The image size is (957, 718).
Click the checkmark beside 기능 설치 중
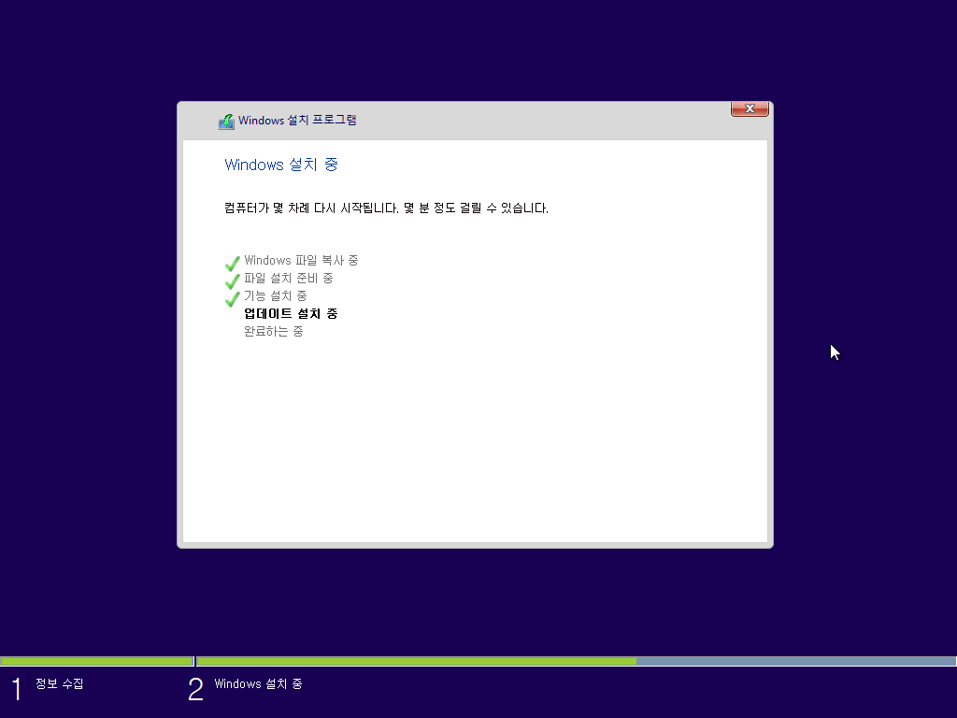coord(233,298)
